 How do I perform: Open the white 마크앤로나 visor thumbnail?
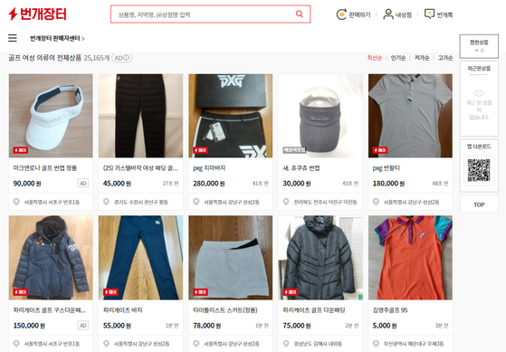[51, 116]
